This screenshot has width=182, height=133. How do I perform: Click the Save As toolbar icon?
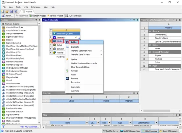pos(16,11)
